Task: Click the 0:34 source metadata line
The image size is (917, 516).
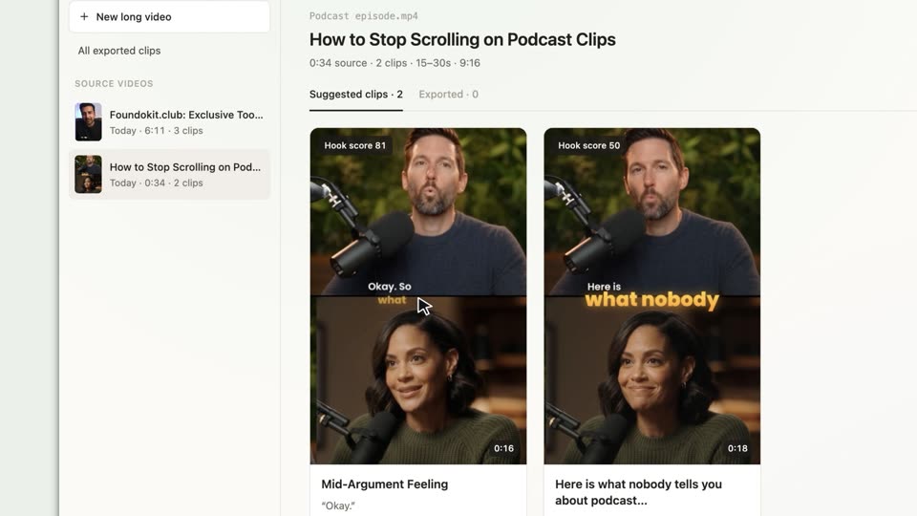Action: pos(395,63)
